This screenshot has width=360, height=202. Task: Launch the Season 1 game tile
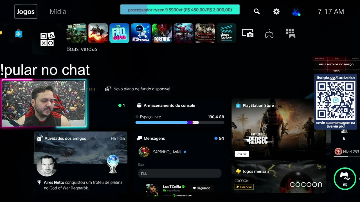click(x=98, y=33)
